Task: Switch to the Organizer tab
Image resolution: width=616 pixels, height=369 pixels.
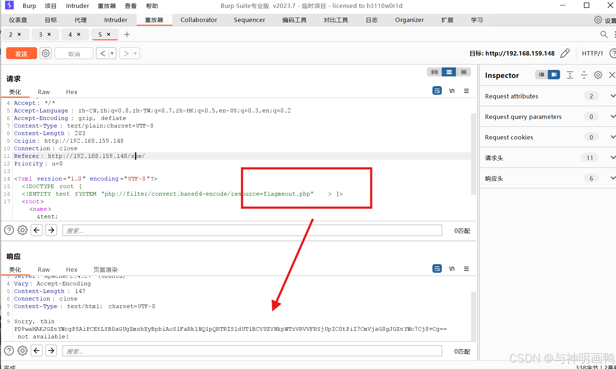Action: coord(409,20)
